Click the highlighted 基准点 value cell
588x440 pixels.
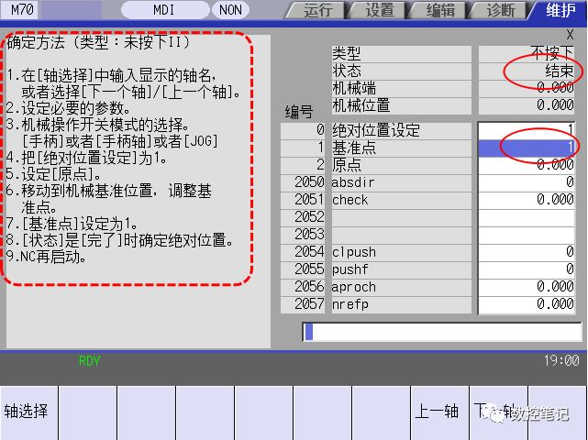[x=527, y=148]
